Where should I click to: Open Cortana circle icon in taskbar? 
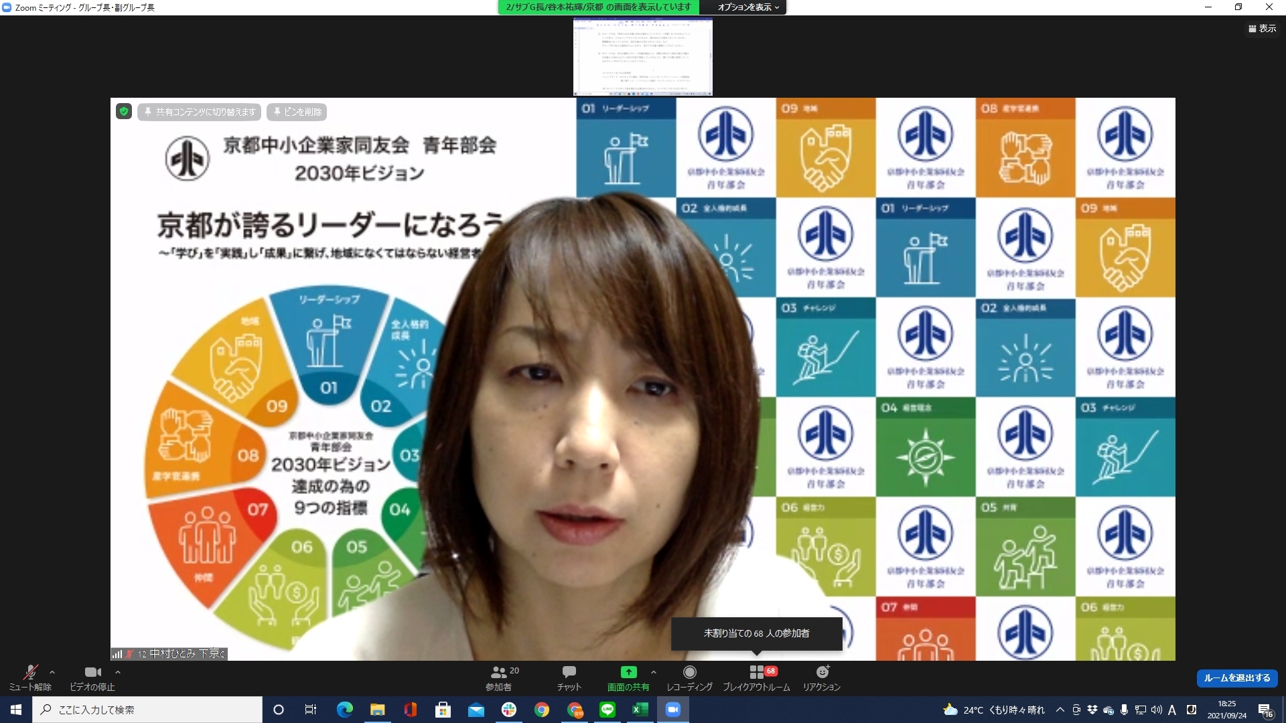click(279, 710)
